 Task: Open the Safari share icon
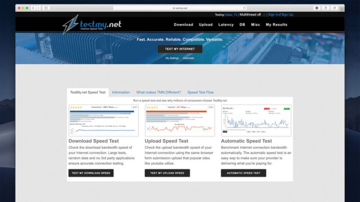tap(325, 8)
